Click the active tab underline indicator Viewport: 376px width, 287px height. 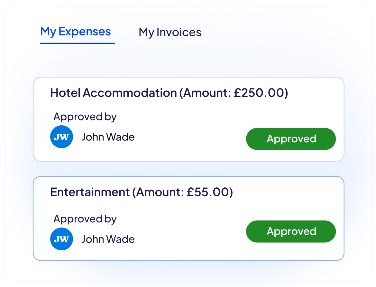pos(77,42)
